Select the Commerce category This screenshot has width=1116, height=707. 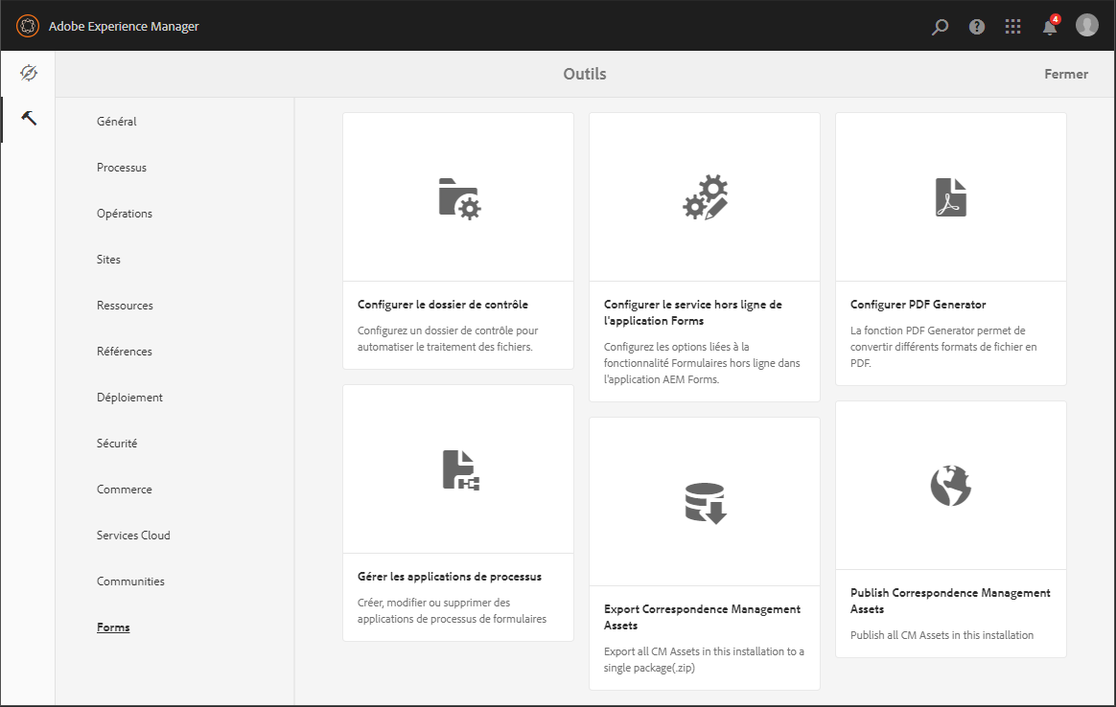[x=125, y=490]
